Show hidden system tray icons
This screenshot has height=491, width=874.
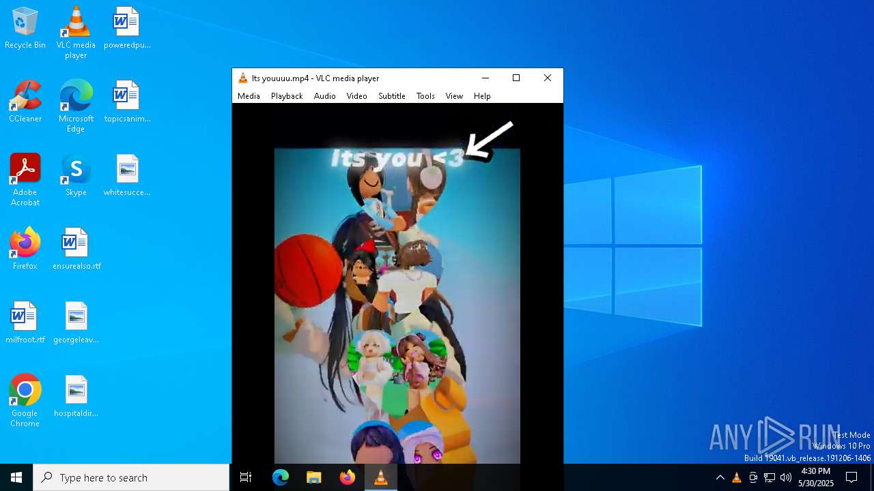[x=720, y=477]
